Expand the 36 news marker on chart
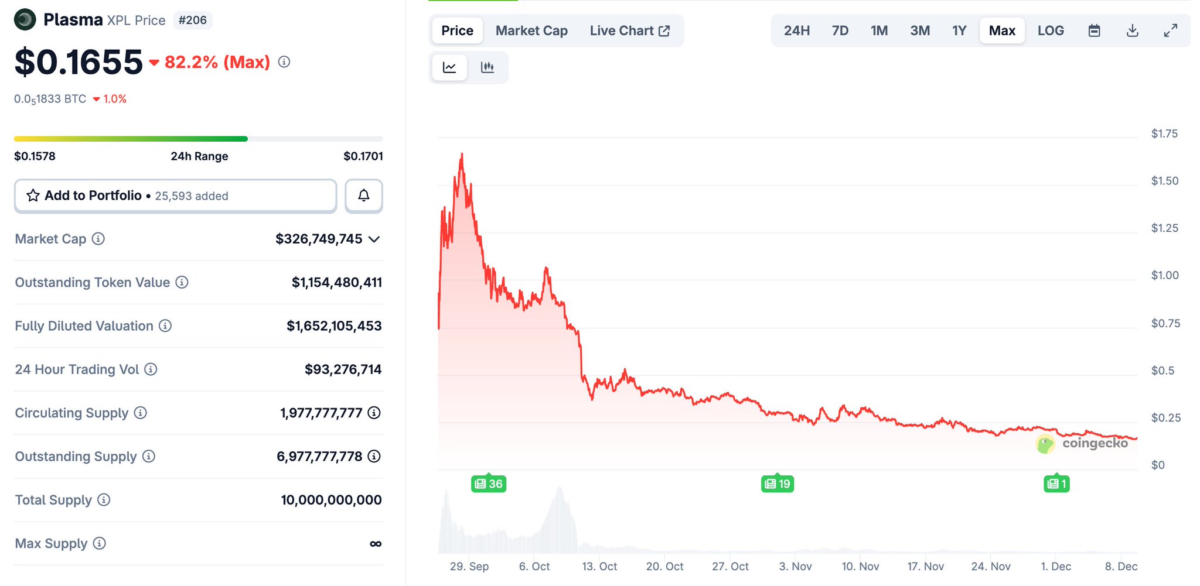Screen dimensions: 1200x586 tap(488, 484)
